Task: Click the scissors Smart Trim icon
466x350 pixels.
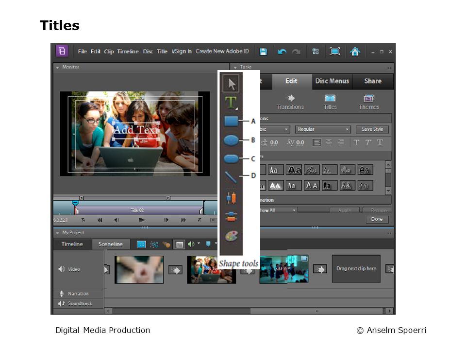Action: pyautogui.click(x=154, y=245)
